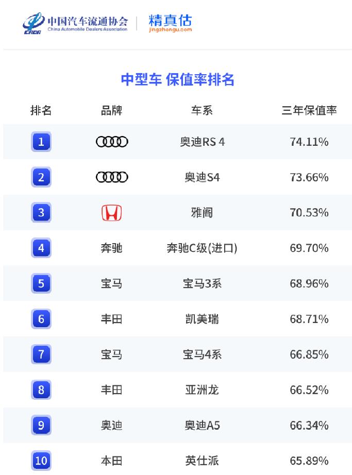Click the 亚洲龙 model name
This screenshot has height=475, width=352.
[202, 390]
